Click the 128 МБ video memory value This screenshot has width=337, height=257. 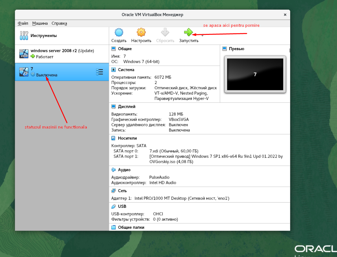tap(176, 114)
